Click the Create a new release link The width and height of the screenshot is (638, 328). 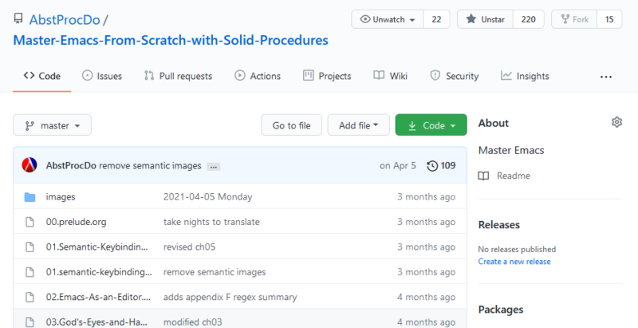point(514,262)
